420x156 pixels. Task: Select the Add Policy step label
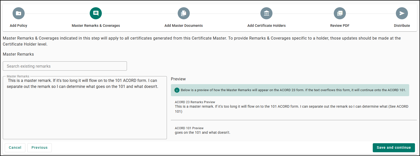[19, 26]
